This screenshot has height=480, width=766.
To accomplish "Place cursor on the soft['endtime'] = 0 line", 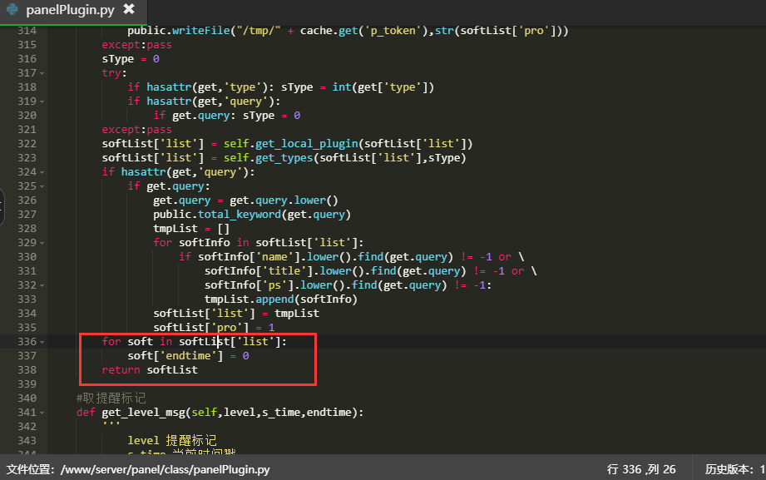I will pos(188,356).
